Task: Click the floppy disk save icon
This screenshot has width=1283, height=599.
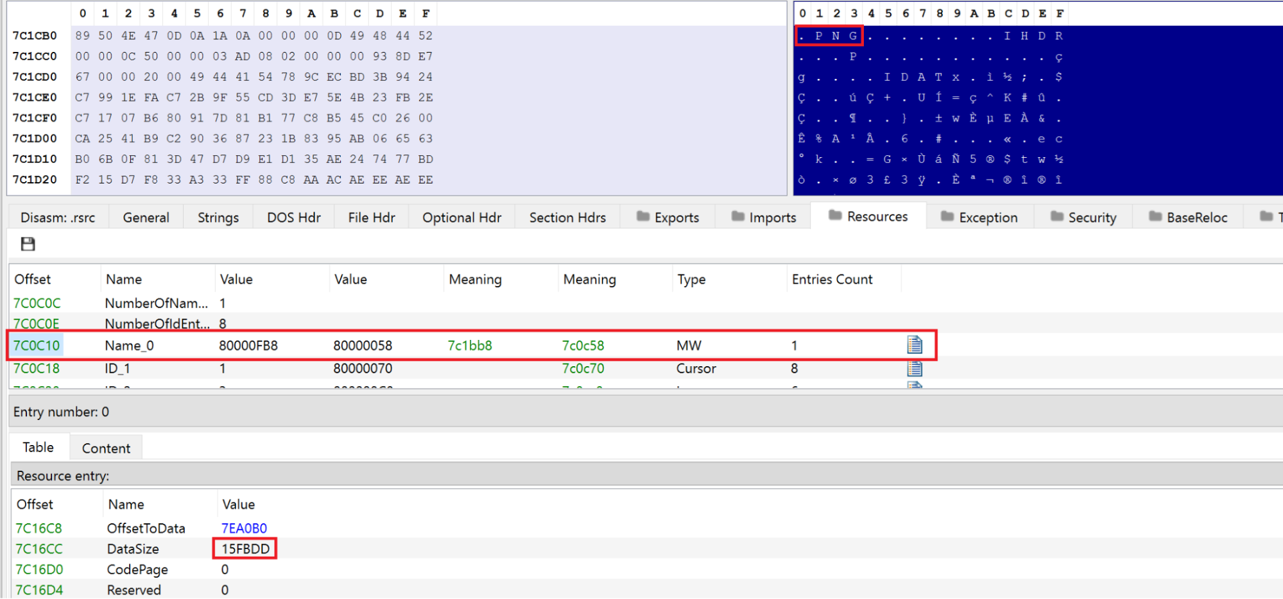Action: coord(28,244)
